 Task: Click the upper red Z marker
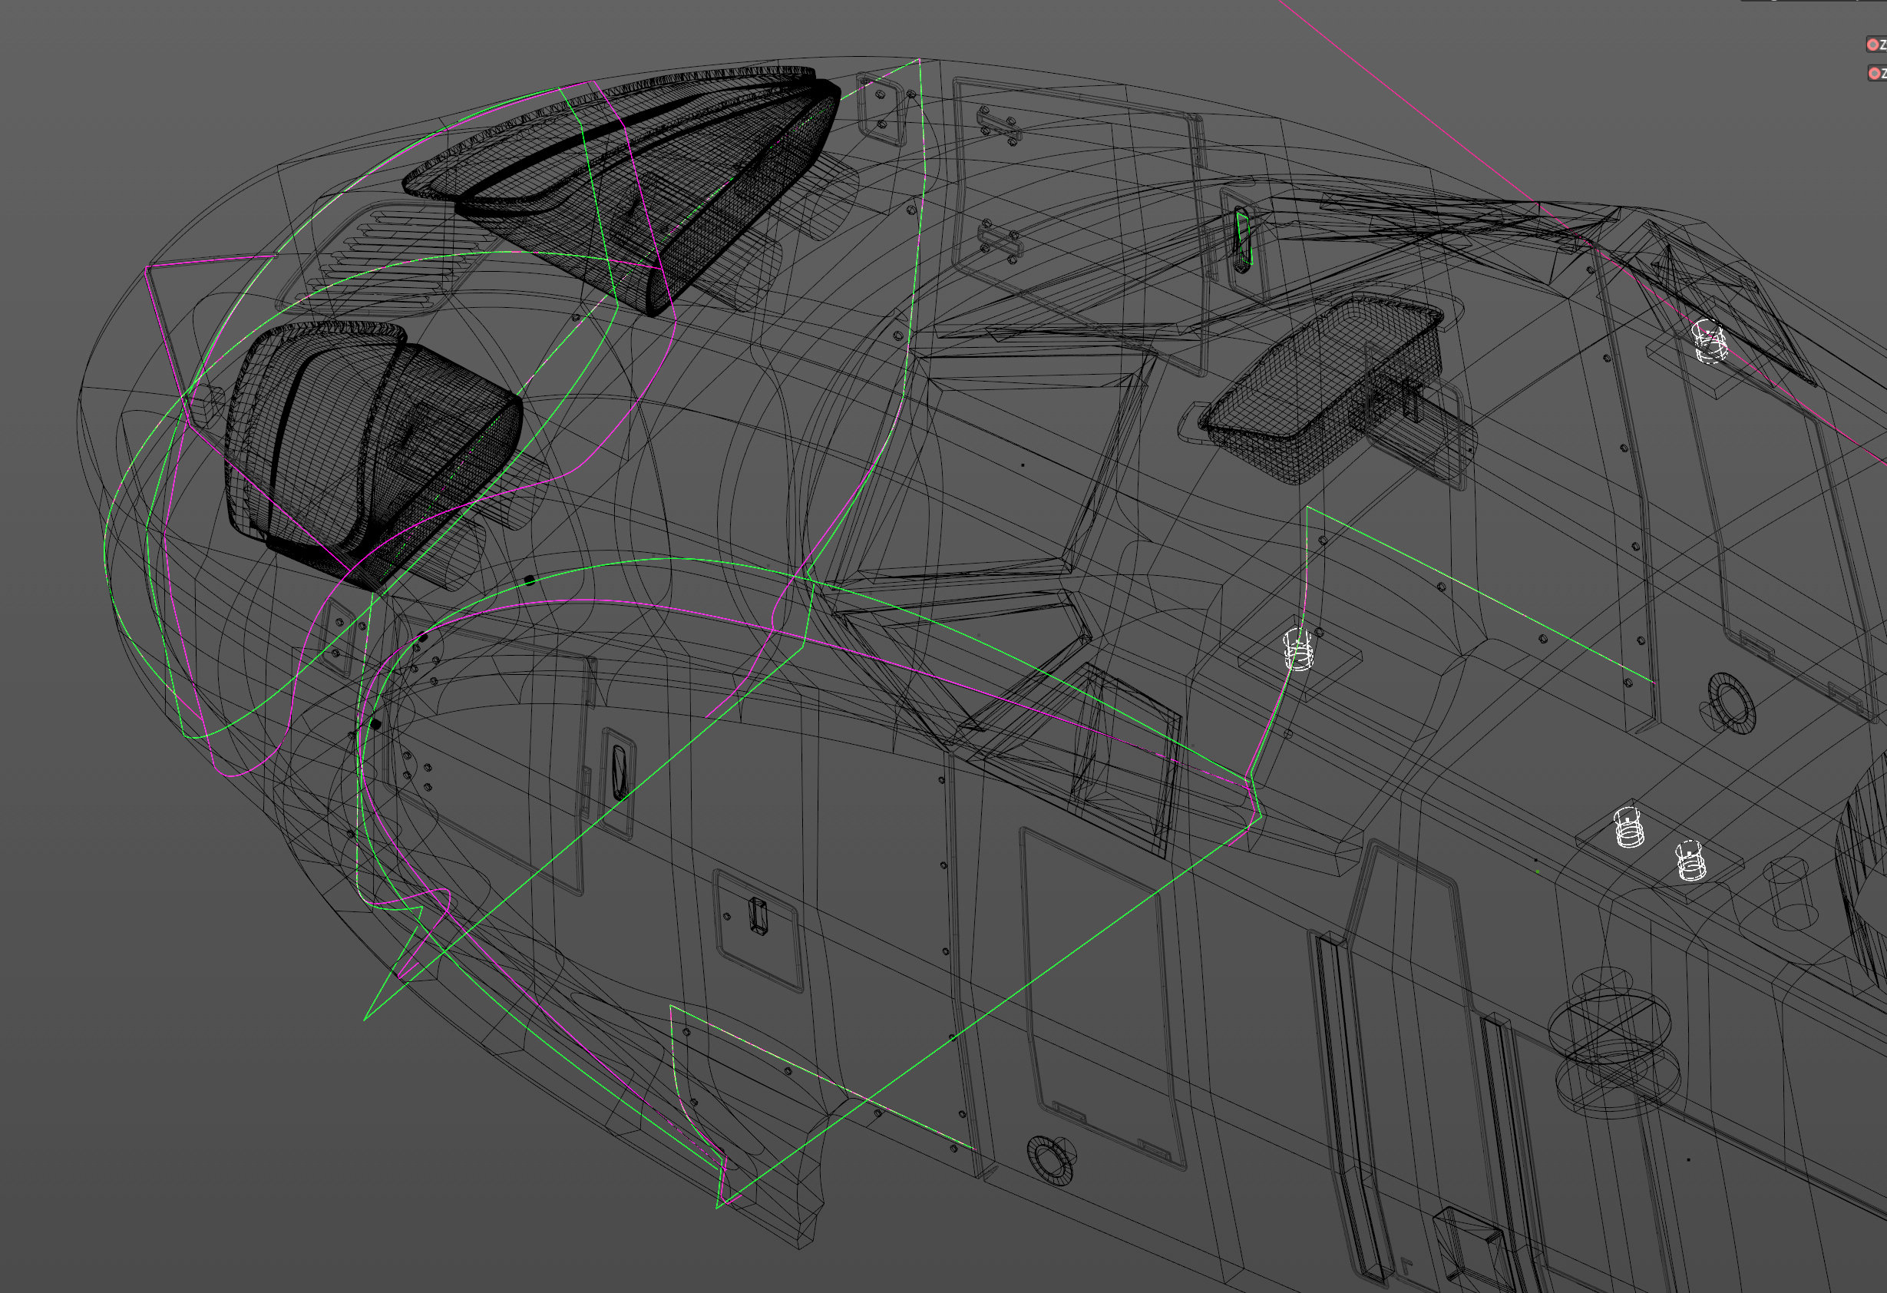(x=1873, y=45)
